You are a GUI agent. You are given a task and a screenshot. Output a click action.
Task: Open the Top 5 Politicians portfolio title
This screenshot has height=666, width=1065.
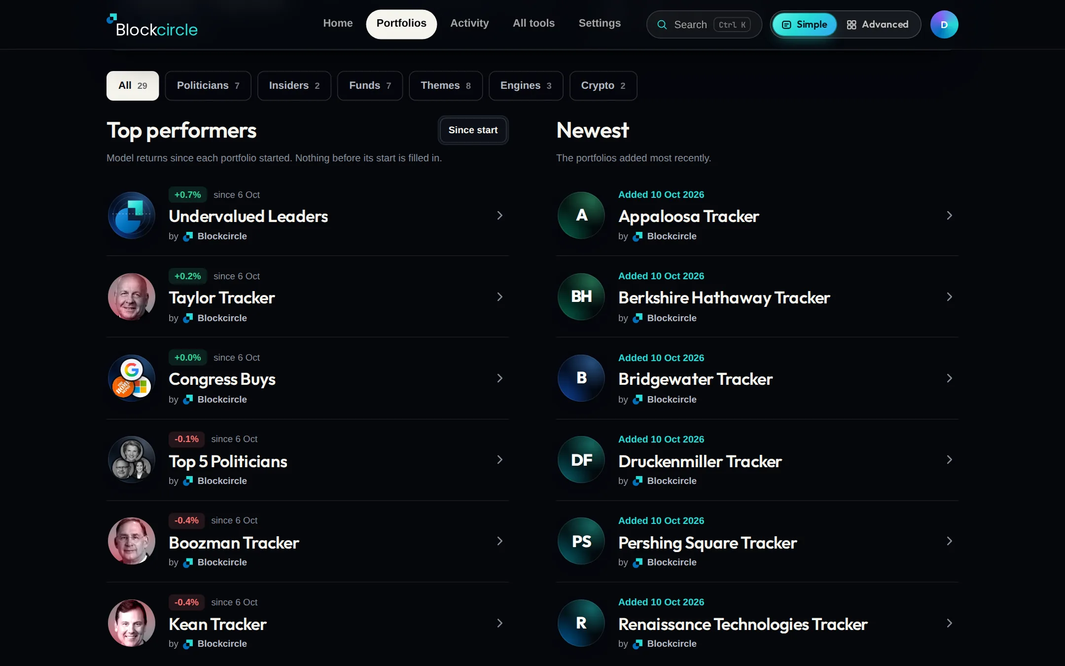tap(228, 462)
